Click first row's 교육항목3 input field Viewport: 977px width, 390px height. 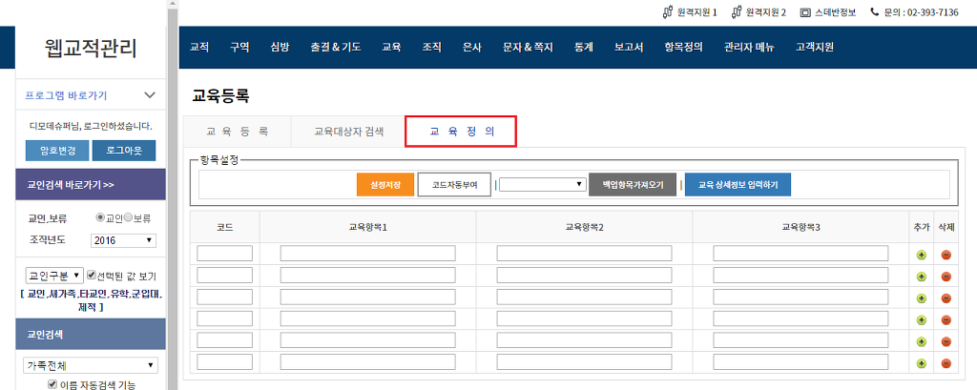pos(800,254)
